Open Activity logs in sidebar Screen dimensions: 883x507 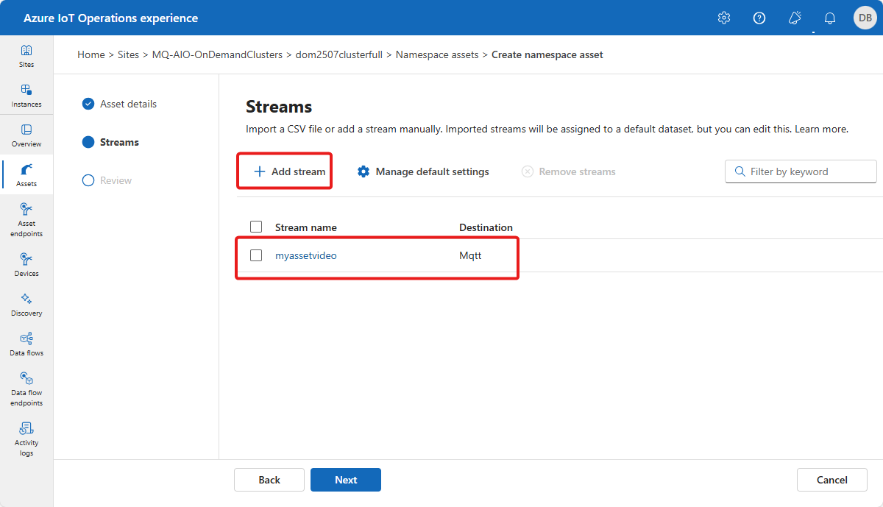click(x=26, y=439)
